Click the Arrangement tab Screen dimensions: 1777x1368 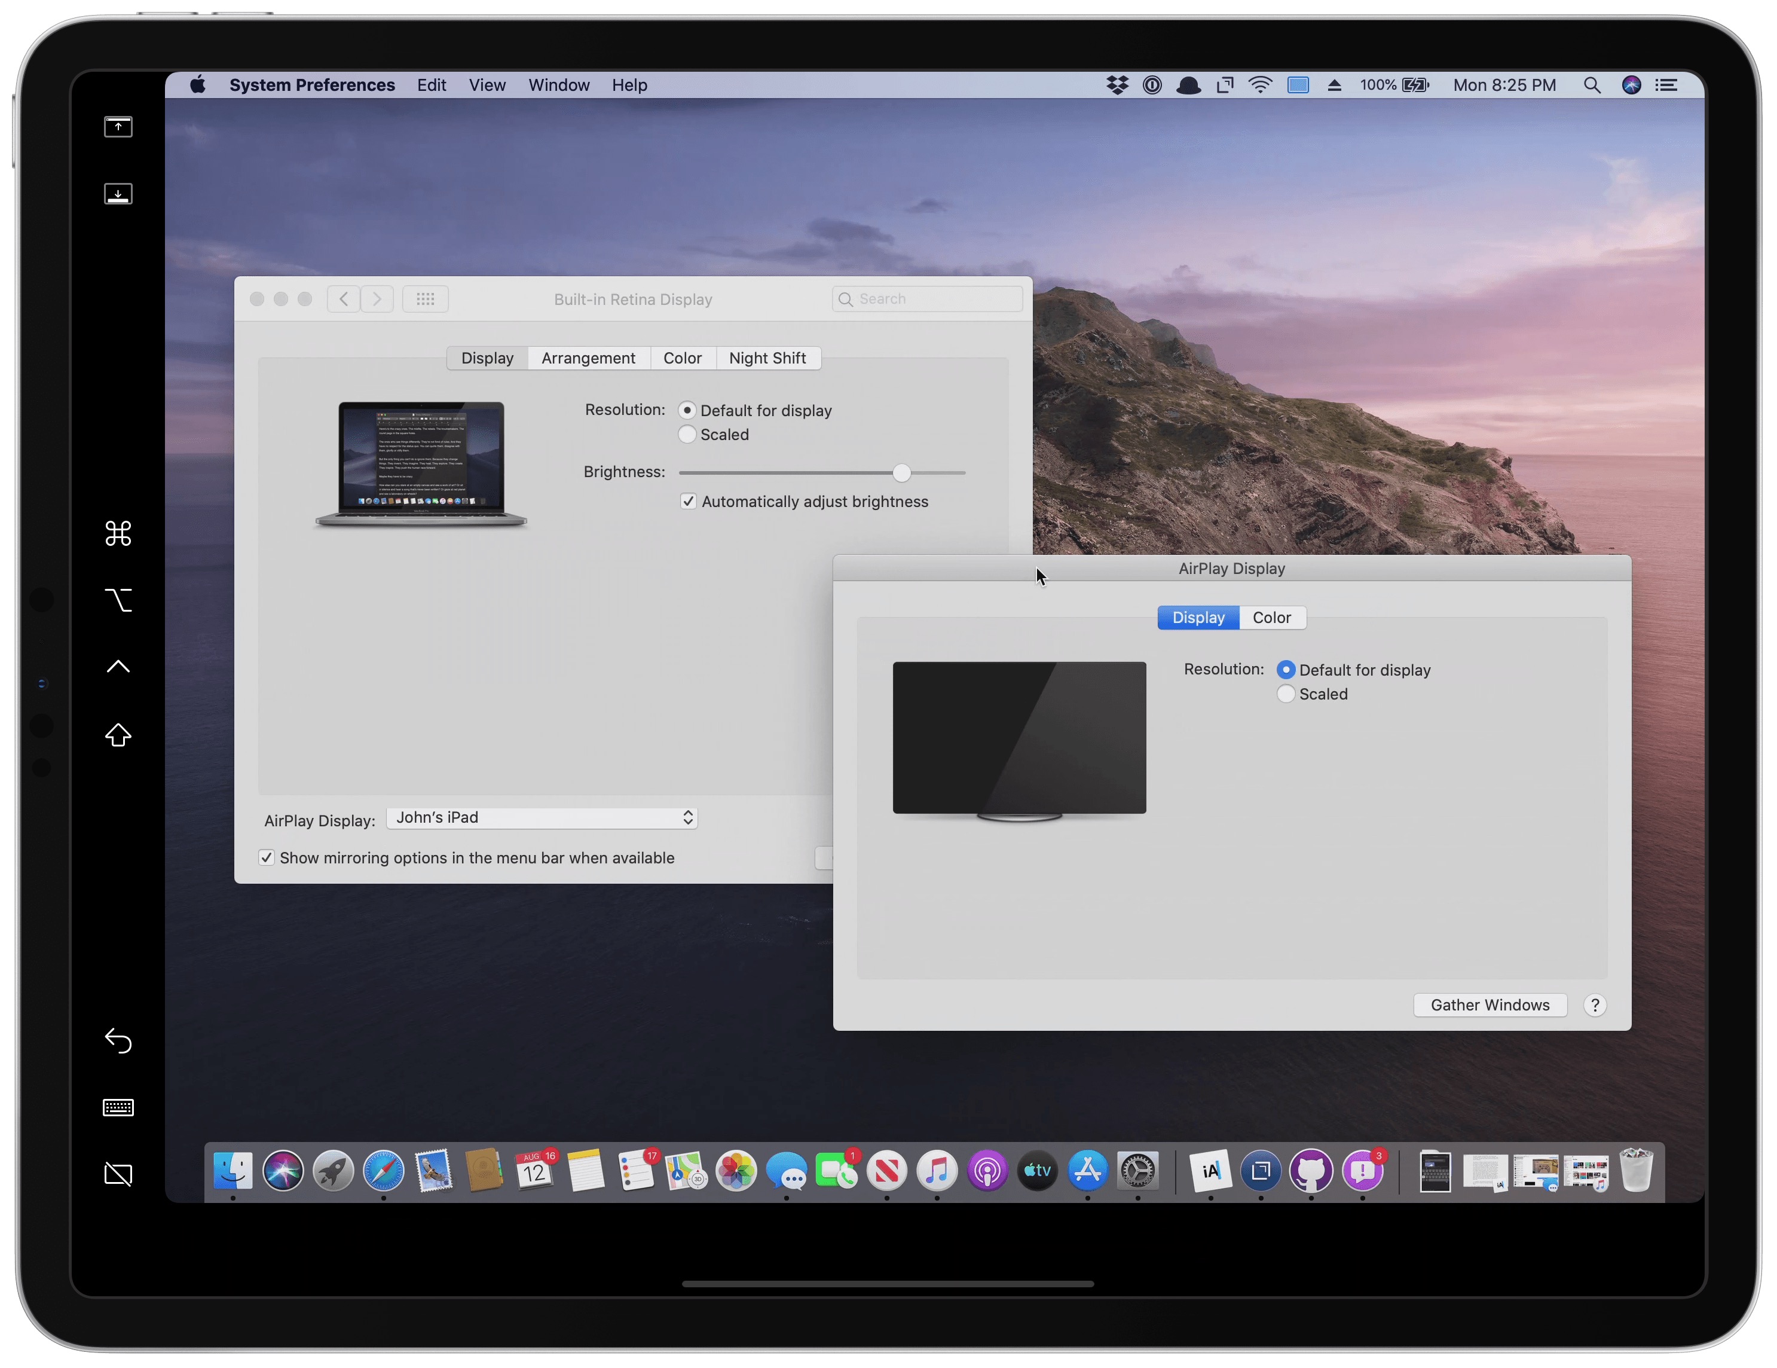(x=588, y=356)
